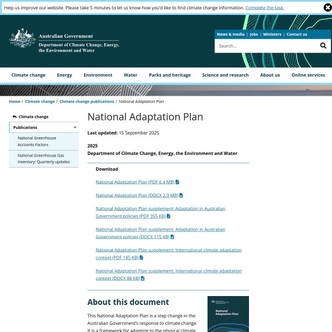Image resolution: width=332 pixels, height=332 pixels.
Task: Open the Science and research menu
Action: coord(225,75)
